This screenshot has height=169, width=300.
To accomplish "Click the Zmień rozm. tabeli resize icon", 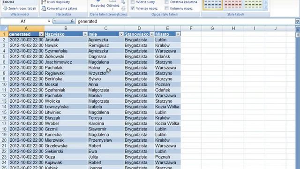I will click(5, 8).
